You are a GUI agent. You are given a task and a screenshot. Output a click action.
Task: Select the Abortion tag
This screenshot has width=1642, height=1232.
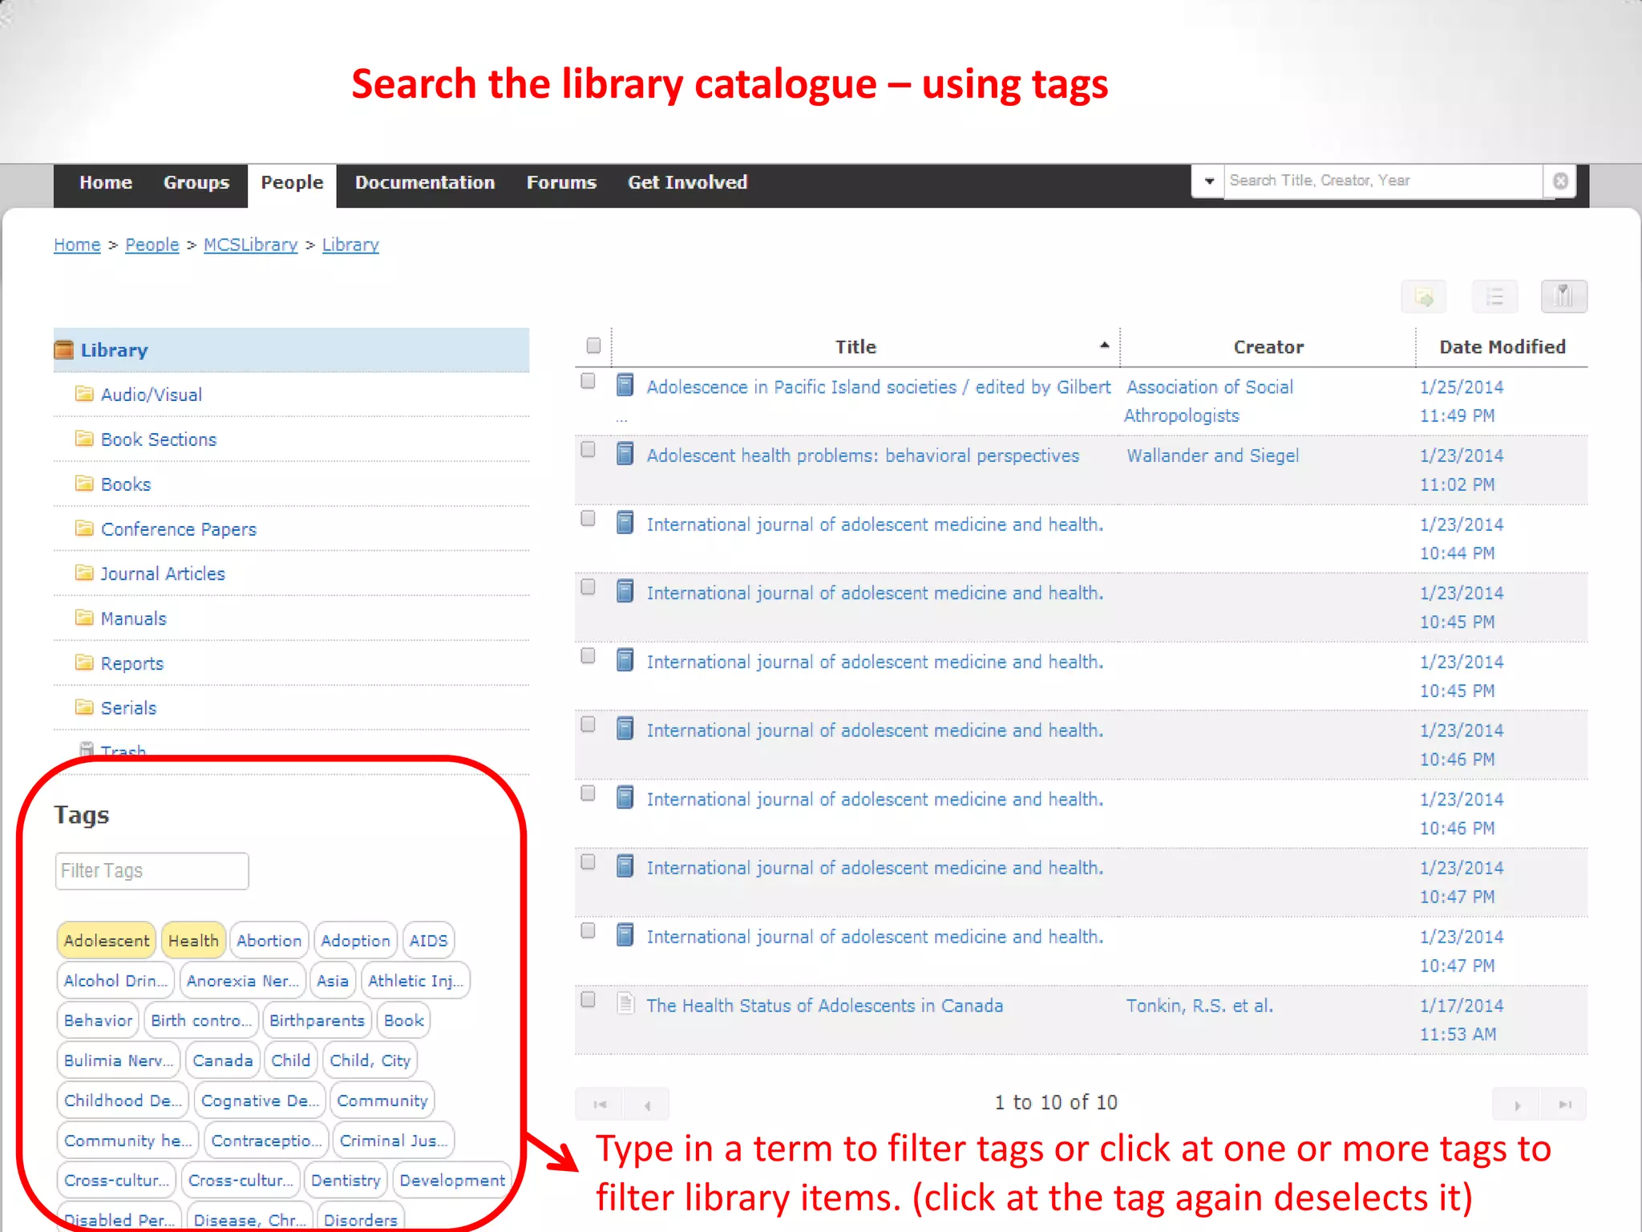[x=269, y=941]
